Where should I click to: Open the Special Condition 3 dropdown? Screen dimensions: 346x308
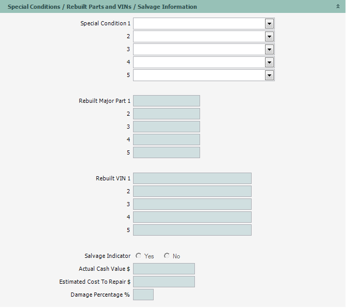click(x=269, y=50)
